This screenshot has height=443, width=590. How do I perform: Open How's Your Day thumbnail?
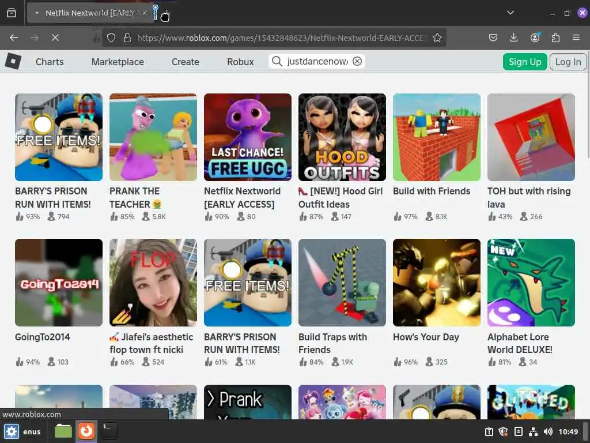click(x=437, y=283)
